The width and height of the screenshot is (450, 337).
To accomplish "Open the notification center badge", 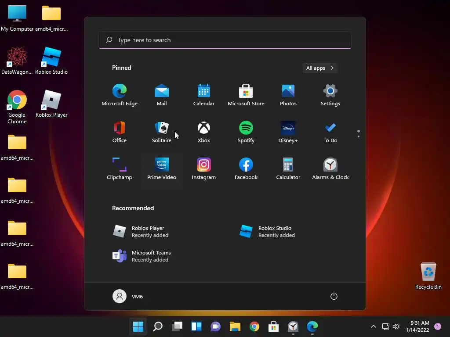I will [x=438, y=326].
